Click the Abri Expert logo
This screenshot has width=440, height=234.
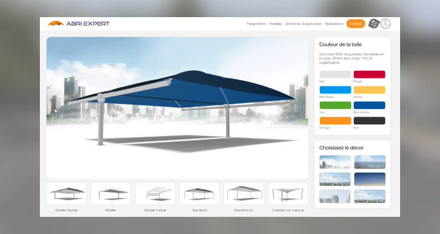pyautogui.click(x=79, y=24)
